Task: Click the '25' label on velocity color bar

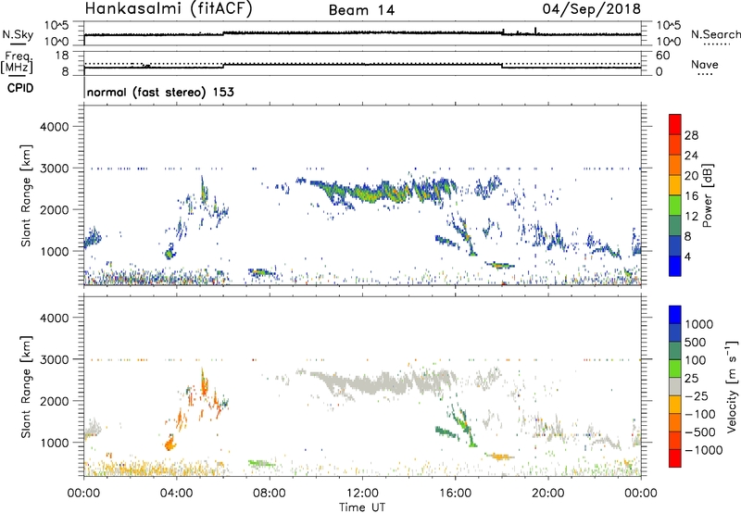Action: 691,378
